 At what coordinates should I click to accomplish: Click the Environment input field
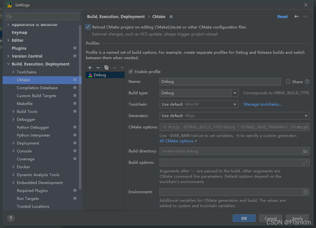[234, 192]
